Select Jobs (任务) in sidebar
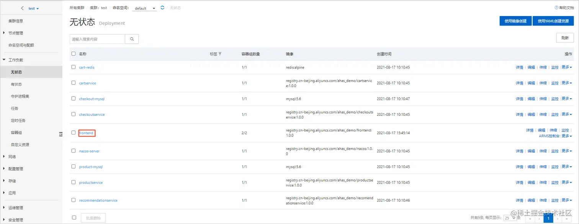The image size is (579, 224). (15, 109)
